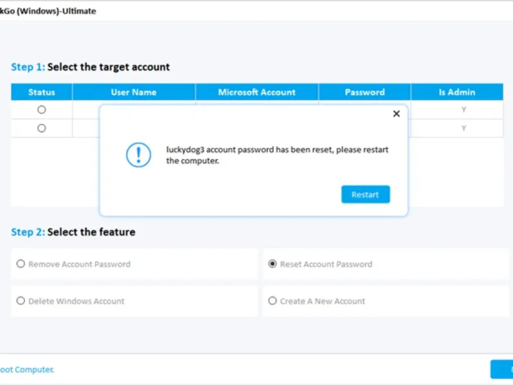Image resolution: width=513 pixels, height=385 pixels.
Task: Choose the Reset Account Password option
Action: pyautogui.click(x=273, y=264)
